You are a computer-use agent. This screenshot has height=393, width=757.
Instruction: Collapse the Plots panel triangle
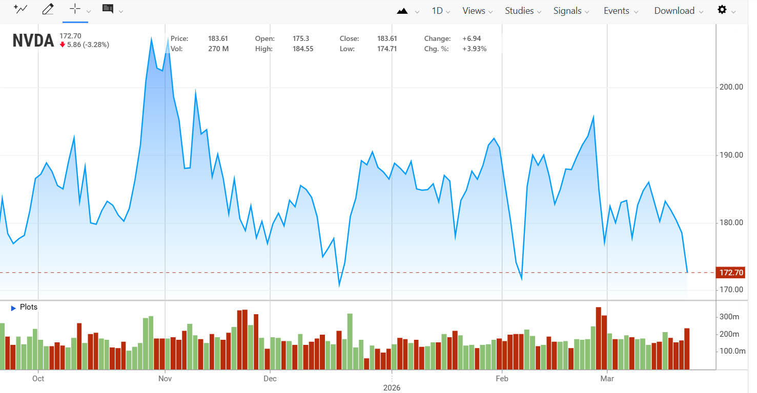pos(13,308)
